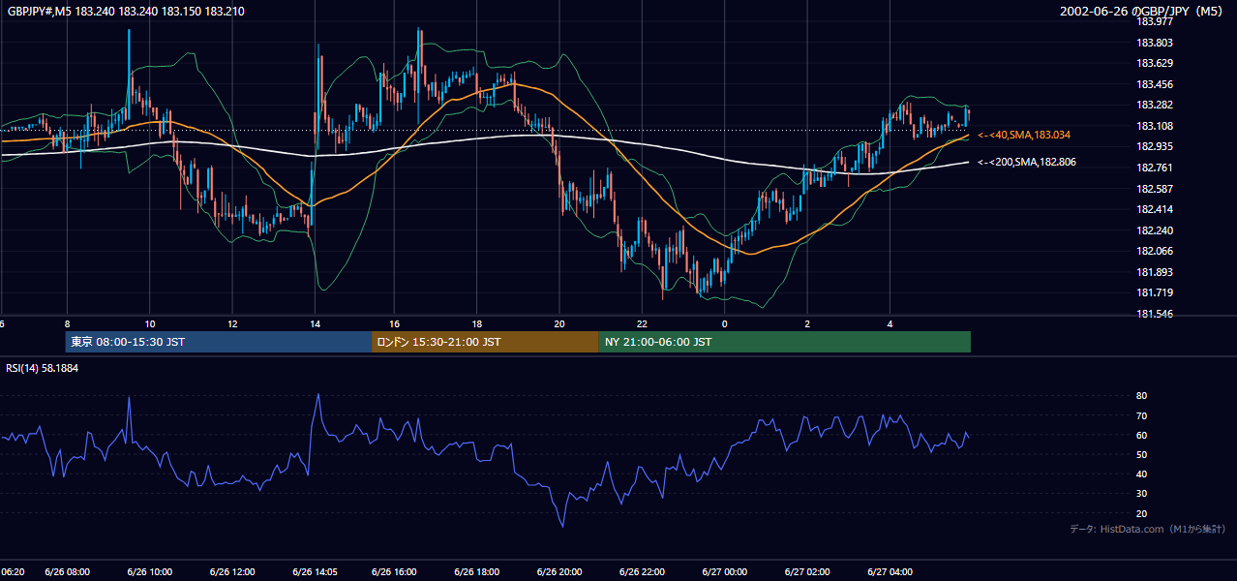Viewport: 1237px width, 581px height.
Task: Click hour label 12 under price chart
Action: (232, 323)
